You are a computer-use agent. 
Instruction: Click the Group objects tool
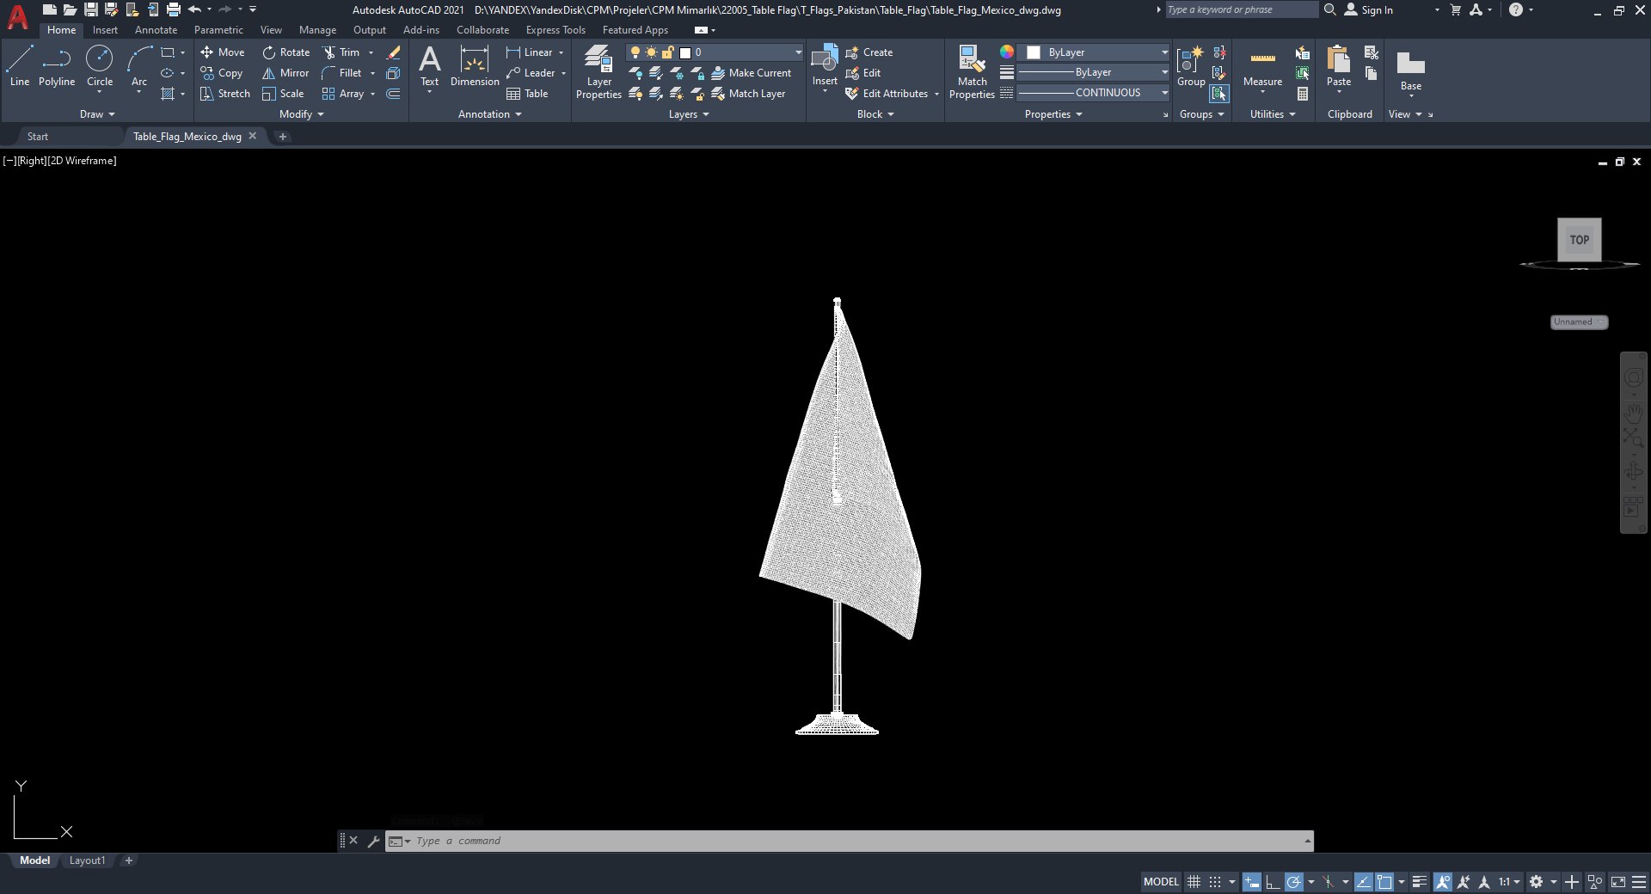coord(1191,67)
